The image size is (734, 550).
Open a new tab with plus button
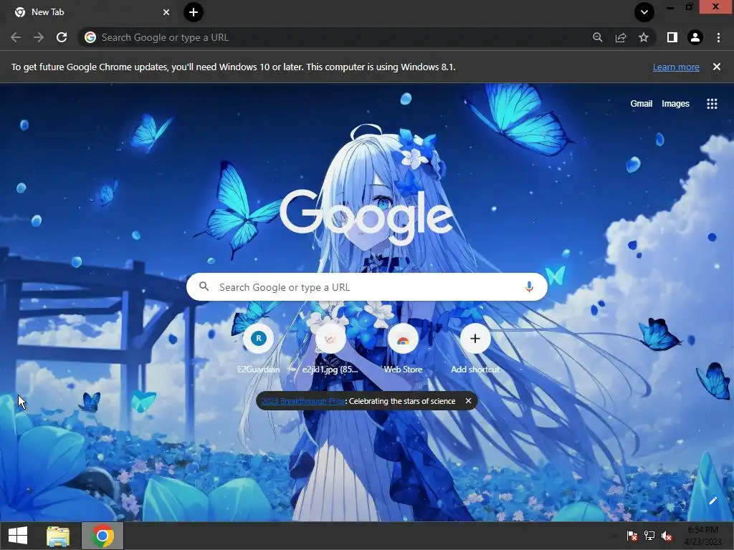tap(194, 12)
